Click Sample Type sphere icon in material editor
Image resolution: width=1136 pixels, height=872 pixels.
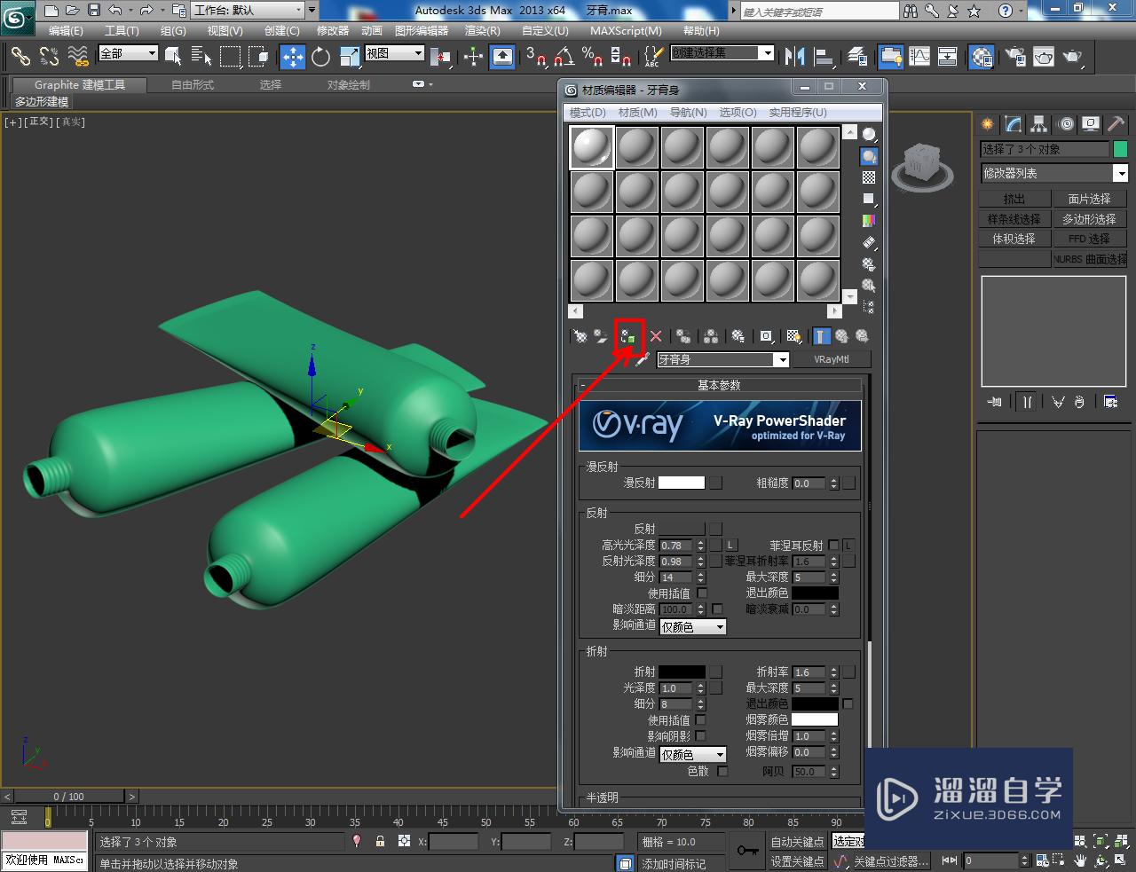[869, 135]
